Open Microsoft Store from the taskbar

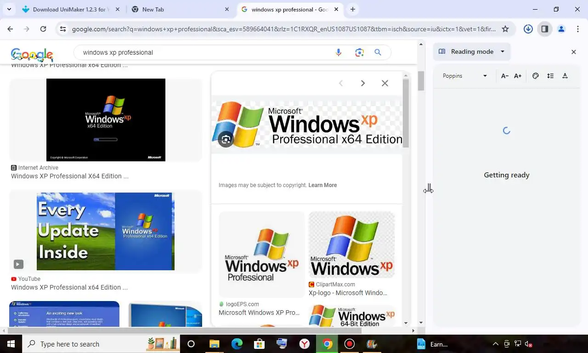(x=260, y=344)
